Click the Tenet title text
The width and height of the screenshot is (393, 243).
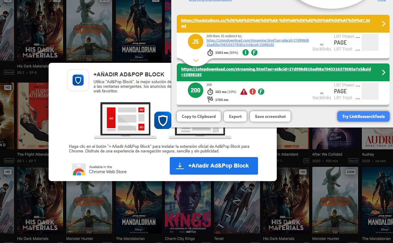point(219,238)
